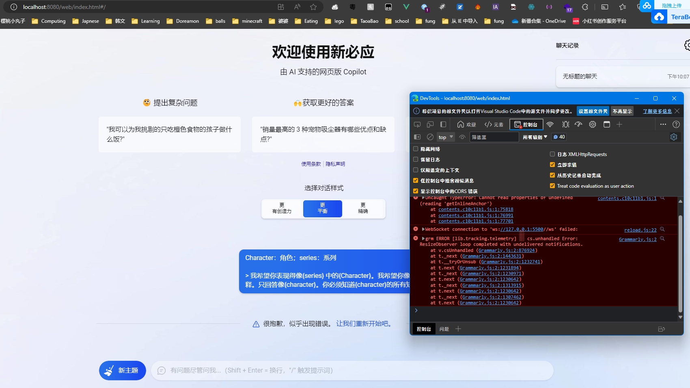The width and height of the screenshot is (690, 388).
Task: Switch to the 元素 tab in DevTools
Action: pos(494,124)
